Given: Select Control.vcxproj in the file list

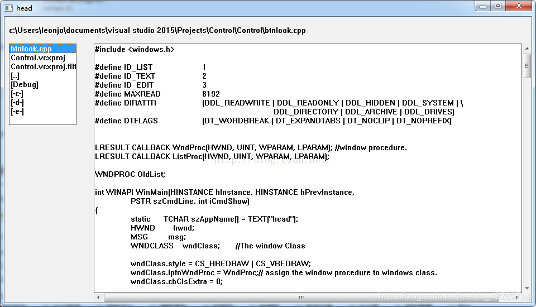Looking at the screenshot, I should coord(43,58).
